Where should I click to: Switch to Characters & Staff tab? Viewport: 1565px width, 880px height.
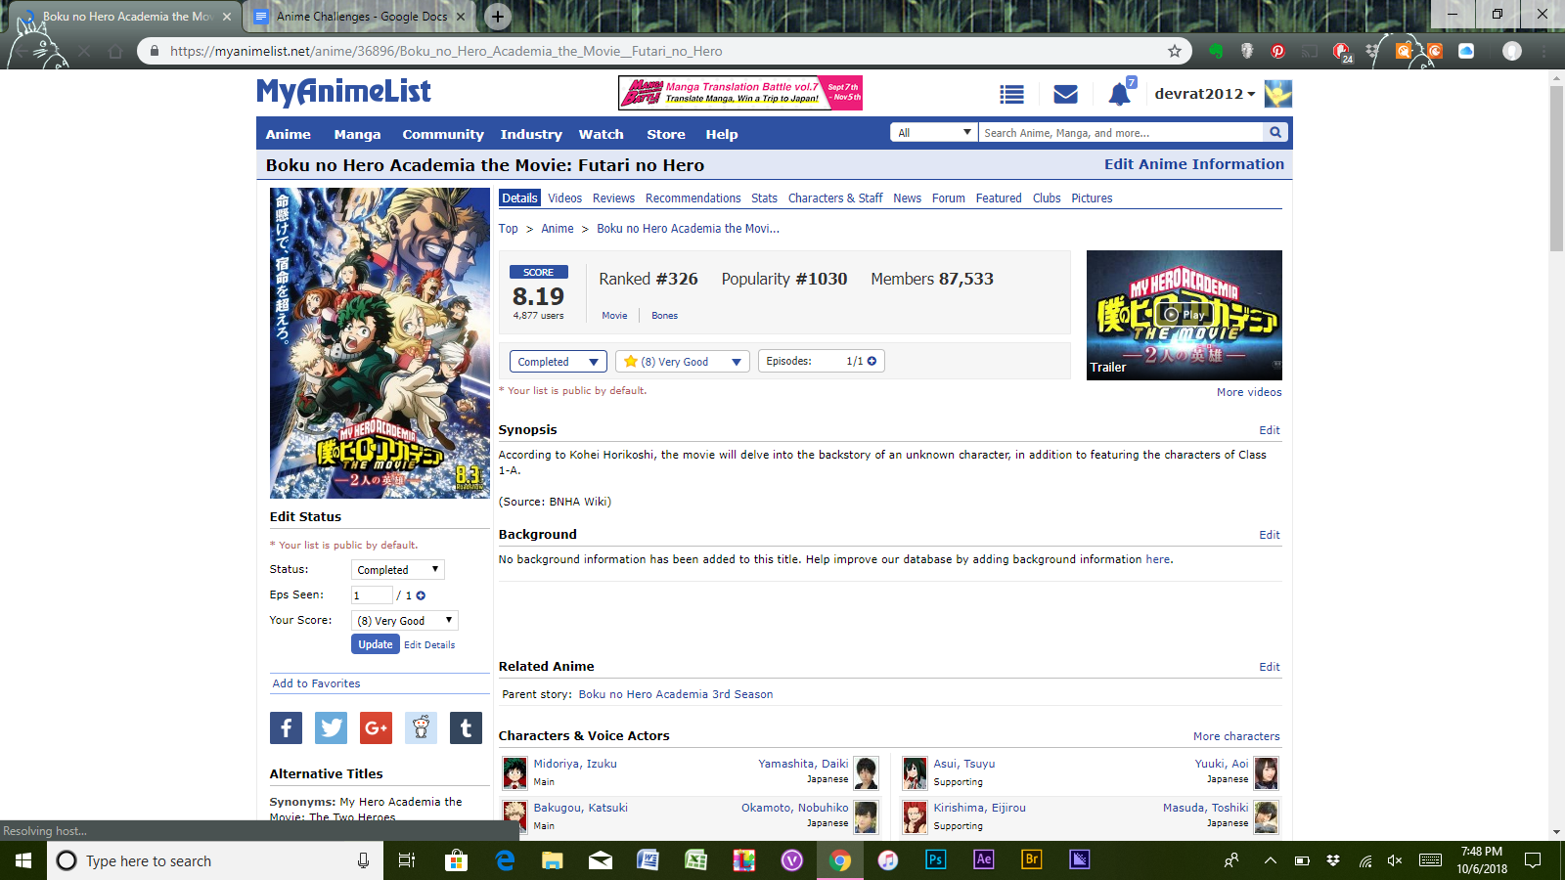click(x=835, y=198)
